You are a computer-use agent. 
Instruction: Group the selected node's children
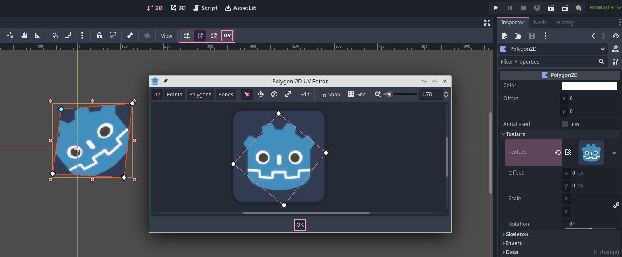point(113,36)
